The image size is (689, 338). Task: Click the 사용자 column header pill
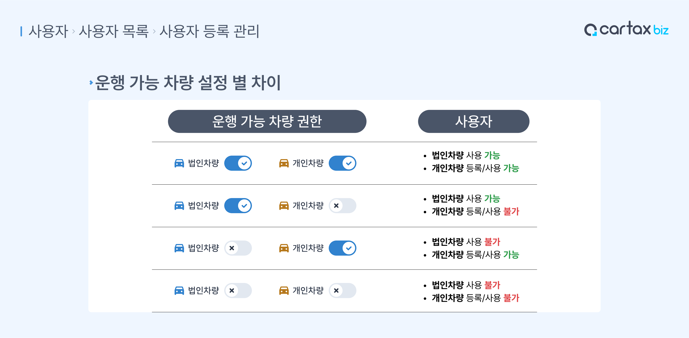click(x=473, y=121)
